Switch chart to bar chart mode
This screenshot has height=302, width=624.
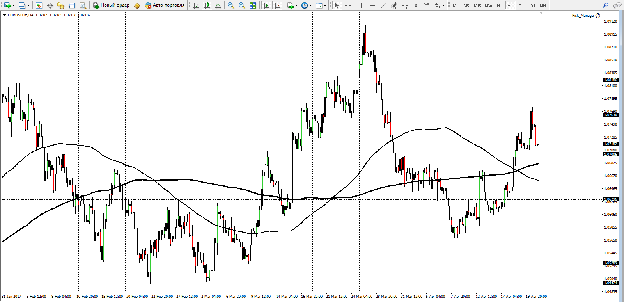tap(196, 5)
